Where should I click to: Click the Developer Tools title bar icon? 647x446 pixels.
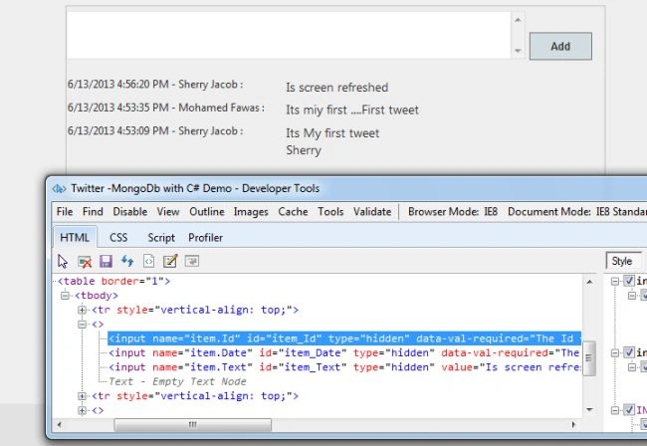pyautogui.click(x=59, y=189)
